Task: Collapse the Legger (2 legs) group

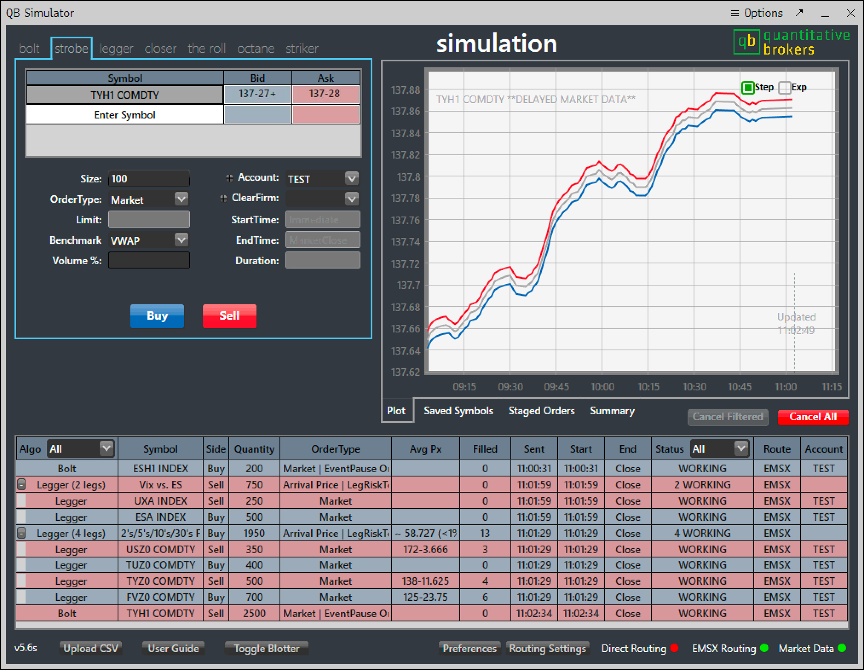Action: (21, 485)
